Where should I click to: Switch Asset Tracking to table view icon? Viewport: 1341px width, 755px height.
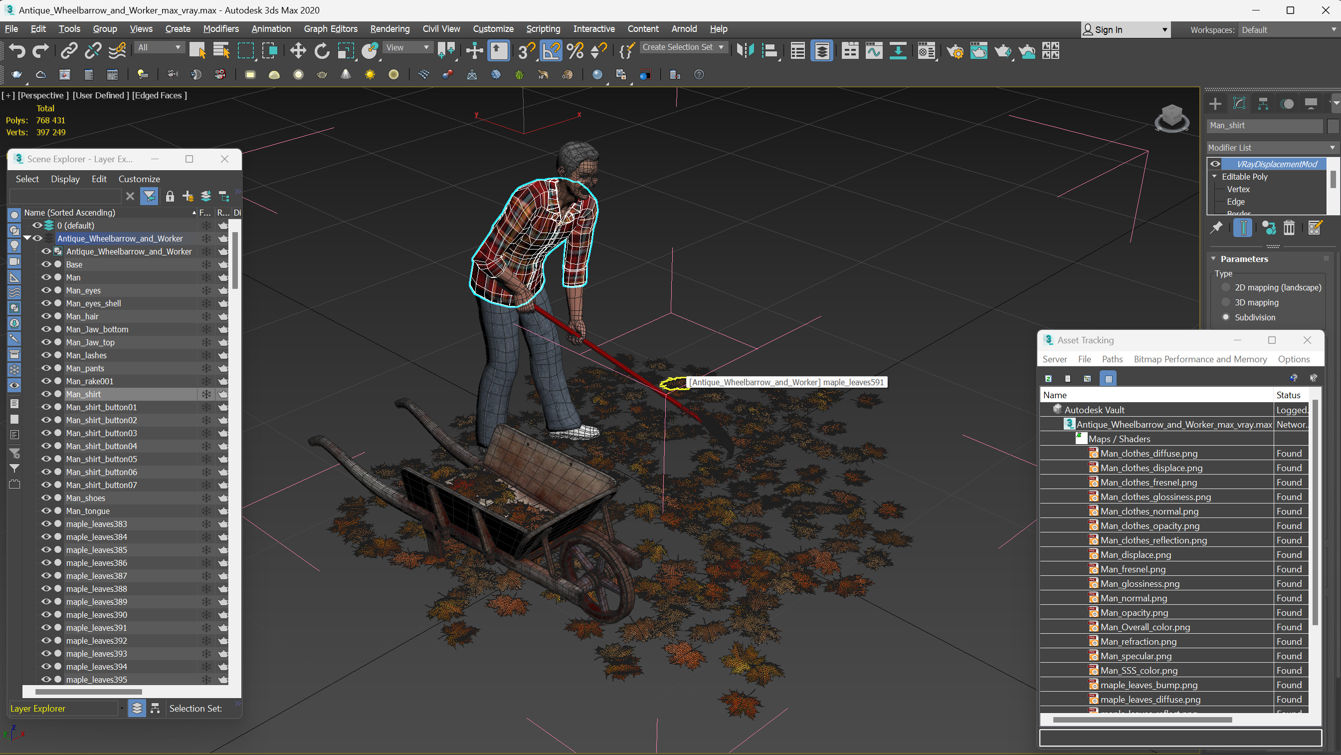coord(1108,379)
